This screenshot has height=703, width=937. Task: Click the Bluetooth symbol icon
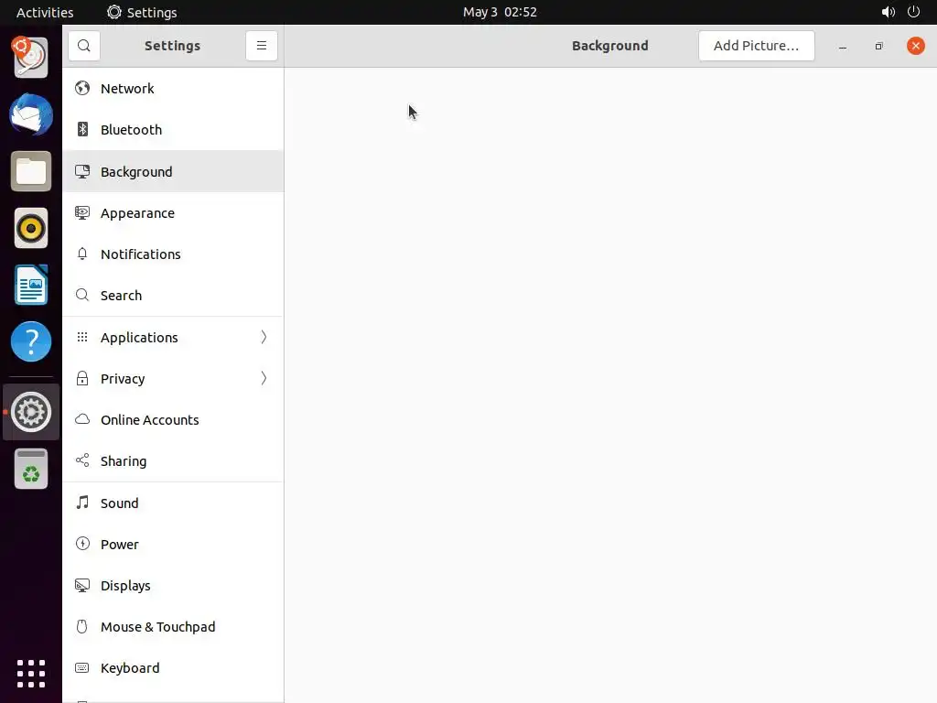pos(82,130)
